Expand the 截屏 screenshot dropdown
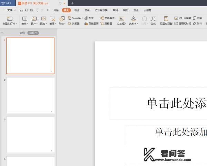207x166 pixels. click(56, 24)
